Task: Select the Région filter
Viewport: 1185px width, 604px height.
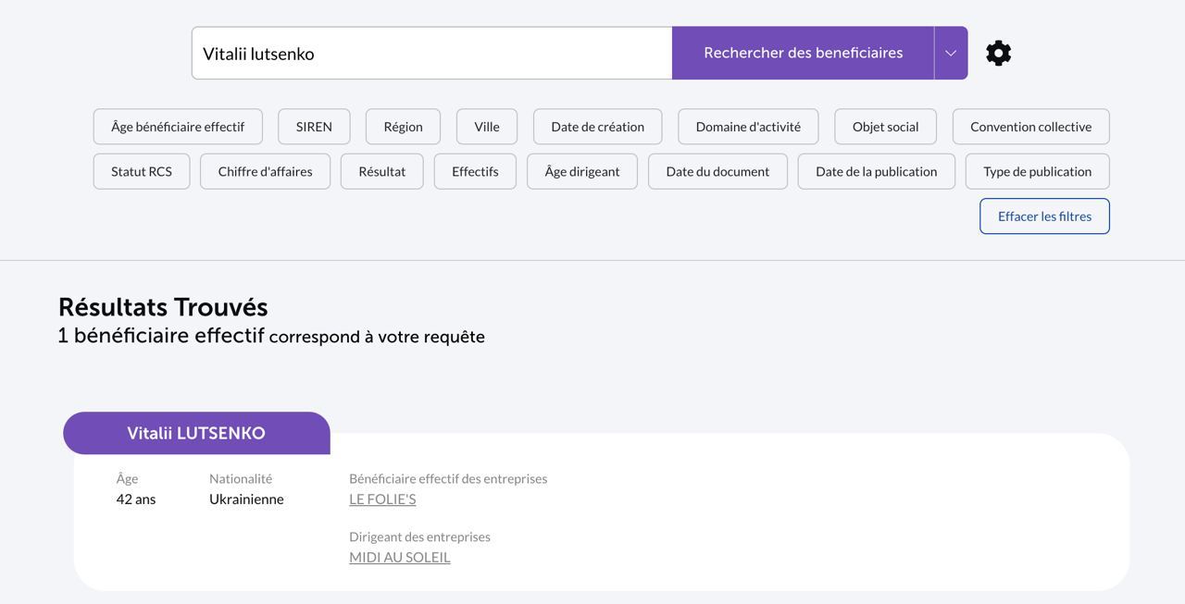Action: click(403, 127)
